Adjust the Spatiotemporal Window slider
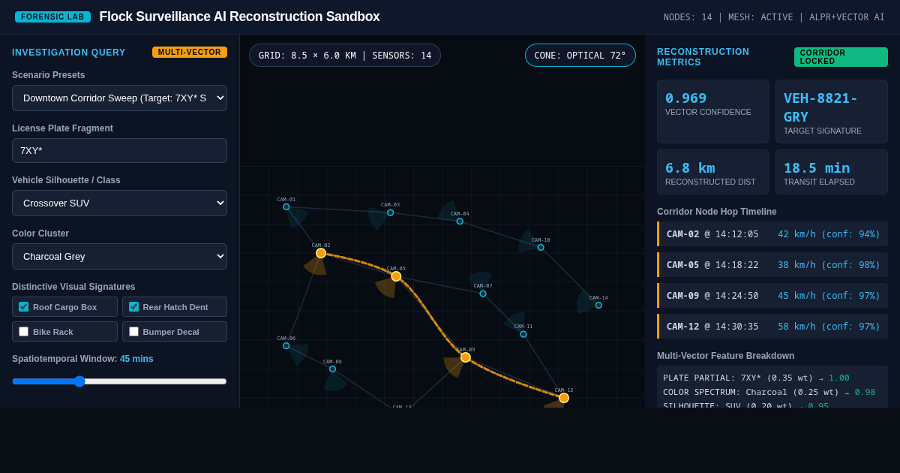The image size is (900, 473). pyautogui.click(x=119, y=381)
